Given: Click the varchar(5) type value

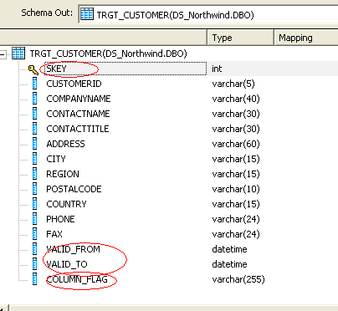Looking at the screenshot, I should (233, 84).
